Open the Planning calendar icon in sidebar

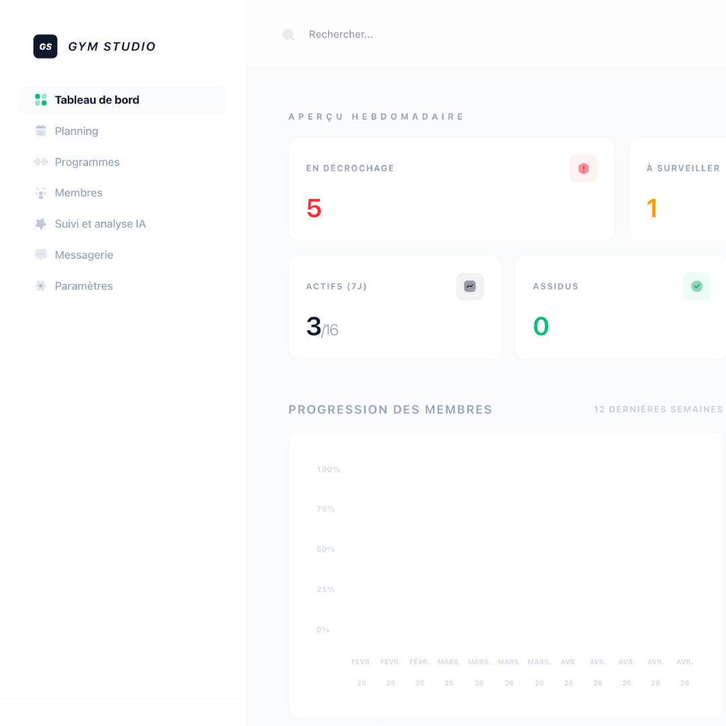tap(42, 130)
